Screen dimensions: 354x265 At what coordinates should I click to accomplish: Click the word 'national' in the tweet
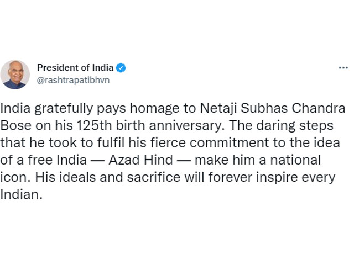(x=295, y=160)
